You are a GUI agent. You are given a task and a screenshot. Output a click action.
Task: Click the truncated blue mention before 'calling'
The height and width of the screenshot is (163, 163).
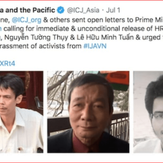click(x=1, y=29)
